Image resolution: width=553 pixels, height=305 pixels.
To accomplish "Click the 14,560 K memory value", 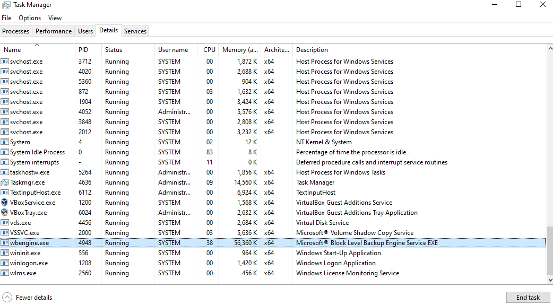I will coord(246,182).
